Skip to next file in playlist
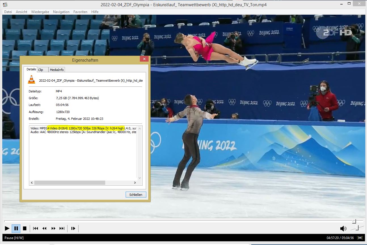This screenshot has height=245, width=367. [62, 228]
